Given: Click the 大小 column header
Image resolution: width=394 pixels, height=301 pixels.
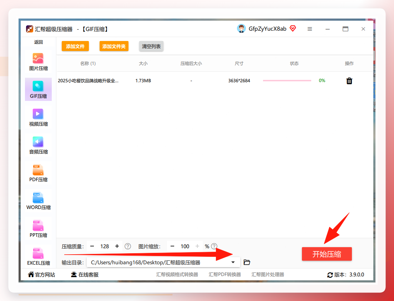Looking at the screenshot, I should coord(143,63).
